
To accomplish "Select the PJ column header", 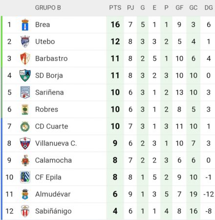I will click(130, 8).
